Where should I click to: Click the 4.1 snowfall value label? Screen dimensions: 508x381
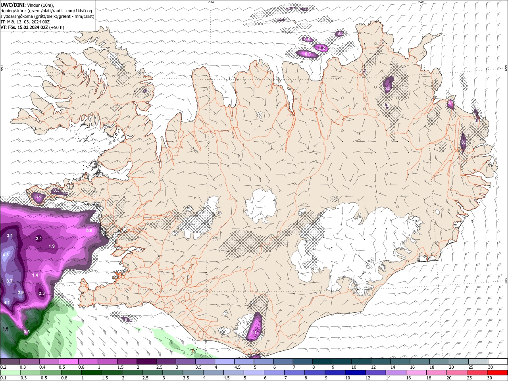6,302
